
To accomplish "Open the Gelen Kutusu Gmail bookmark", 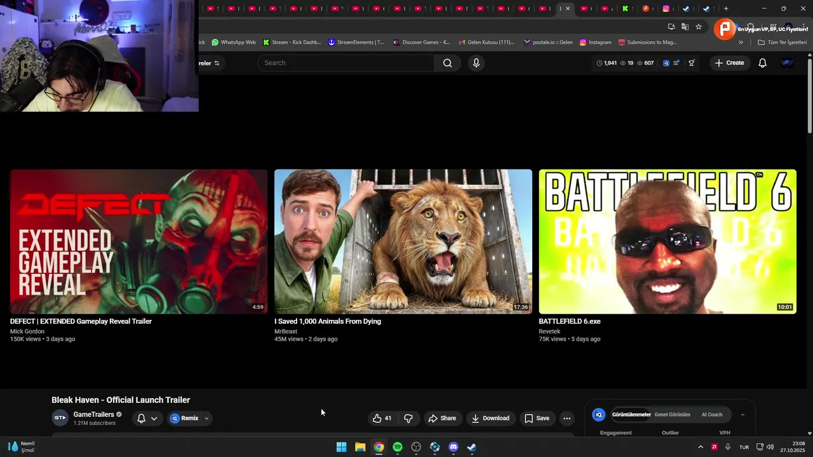I will [x=487, y=43].
